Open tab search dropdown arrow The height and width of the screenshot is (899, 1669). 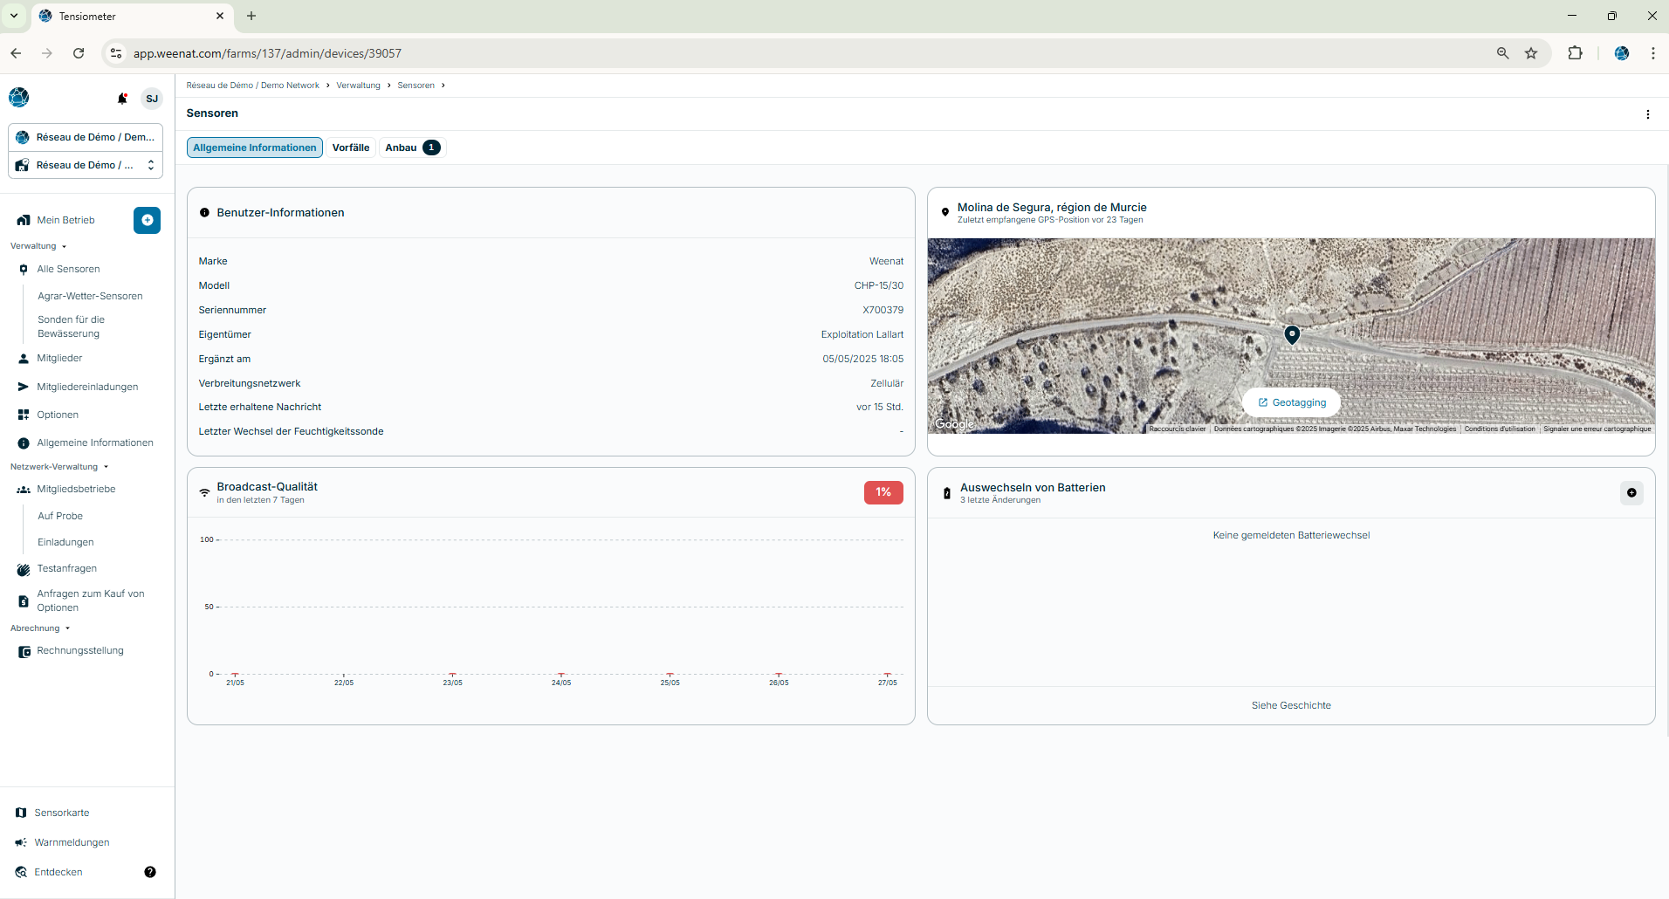click(14, 16)
